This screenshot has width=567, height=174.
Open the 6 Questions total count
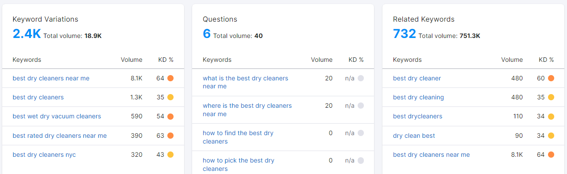(207, 34)
